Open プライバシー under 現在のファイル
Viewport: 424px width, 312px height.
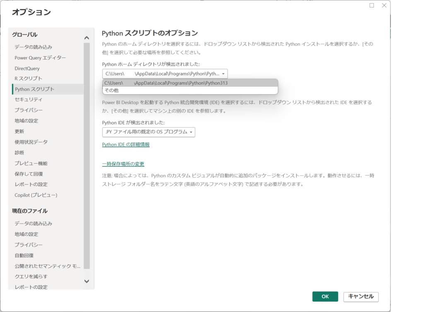coord(29,245)
